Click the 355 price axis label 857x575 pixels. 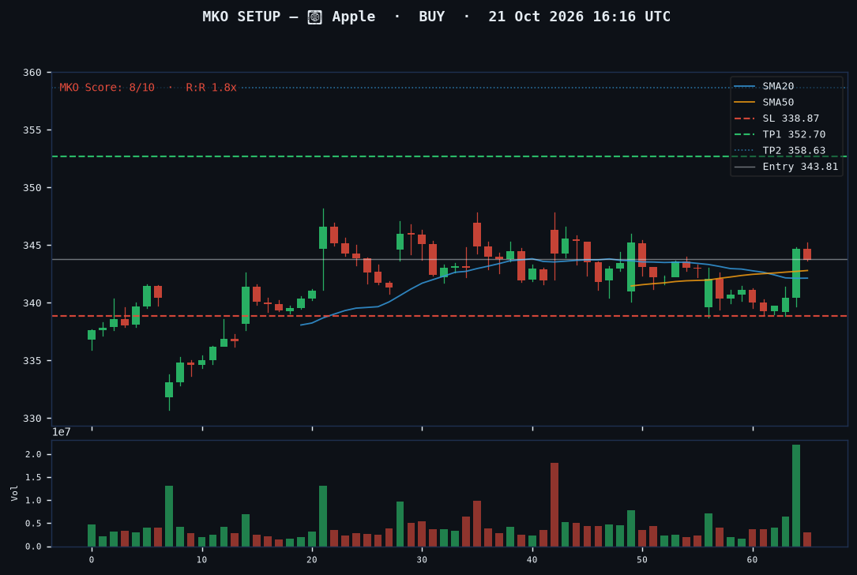click(32, 130)
